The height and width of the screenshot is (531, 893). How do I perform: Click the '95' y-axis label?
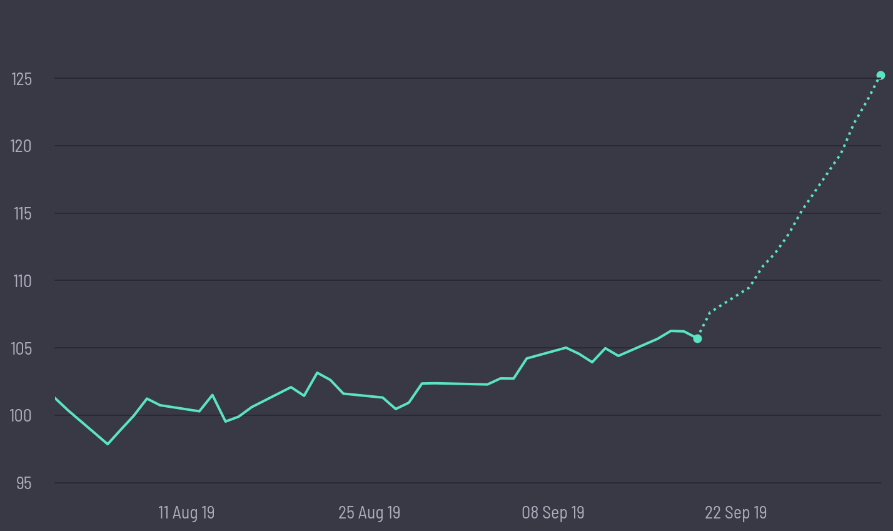(24, 483)
